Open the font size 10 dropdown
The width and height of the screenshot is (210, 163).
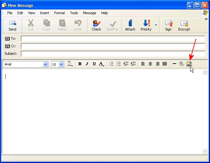point(61,65)
